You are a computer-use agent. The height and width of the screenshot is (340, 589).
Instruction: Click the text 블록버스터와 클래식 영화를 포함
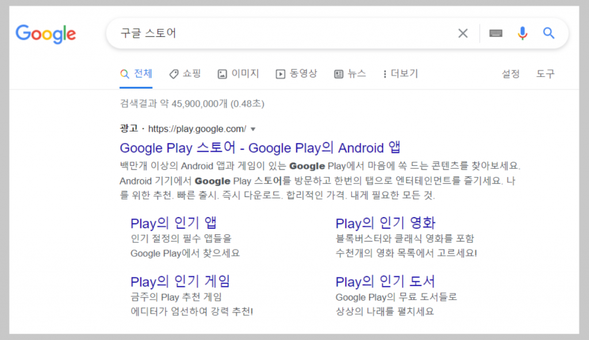(405, 239)
